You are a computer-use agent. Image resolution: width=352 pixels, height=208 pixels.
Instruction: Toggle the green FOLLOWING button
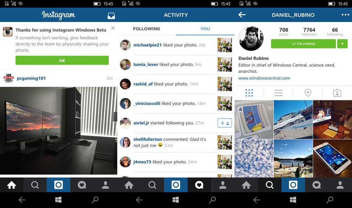[x=303, y=44]
